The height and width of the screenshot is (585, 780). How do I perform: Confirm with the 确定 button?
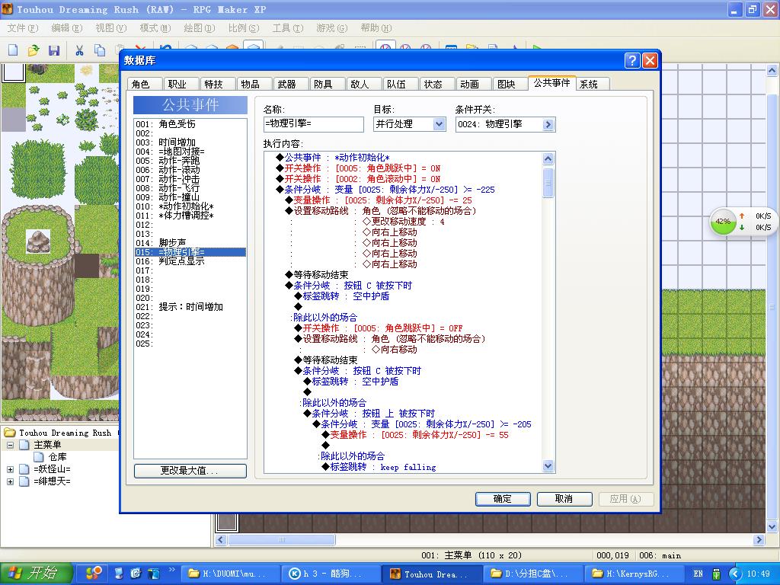click(503, 499)
